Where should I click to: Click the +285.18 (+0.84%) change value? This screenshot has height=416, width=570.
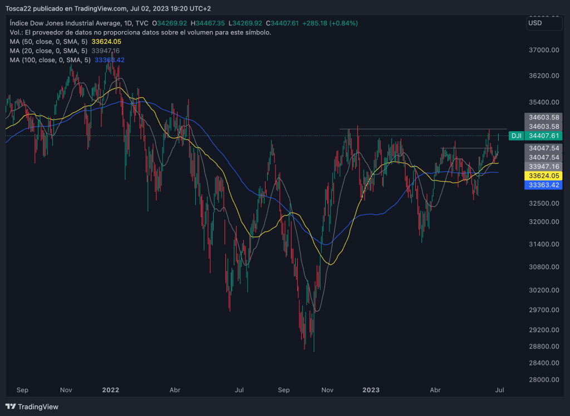coord(330,23)
